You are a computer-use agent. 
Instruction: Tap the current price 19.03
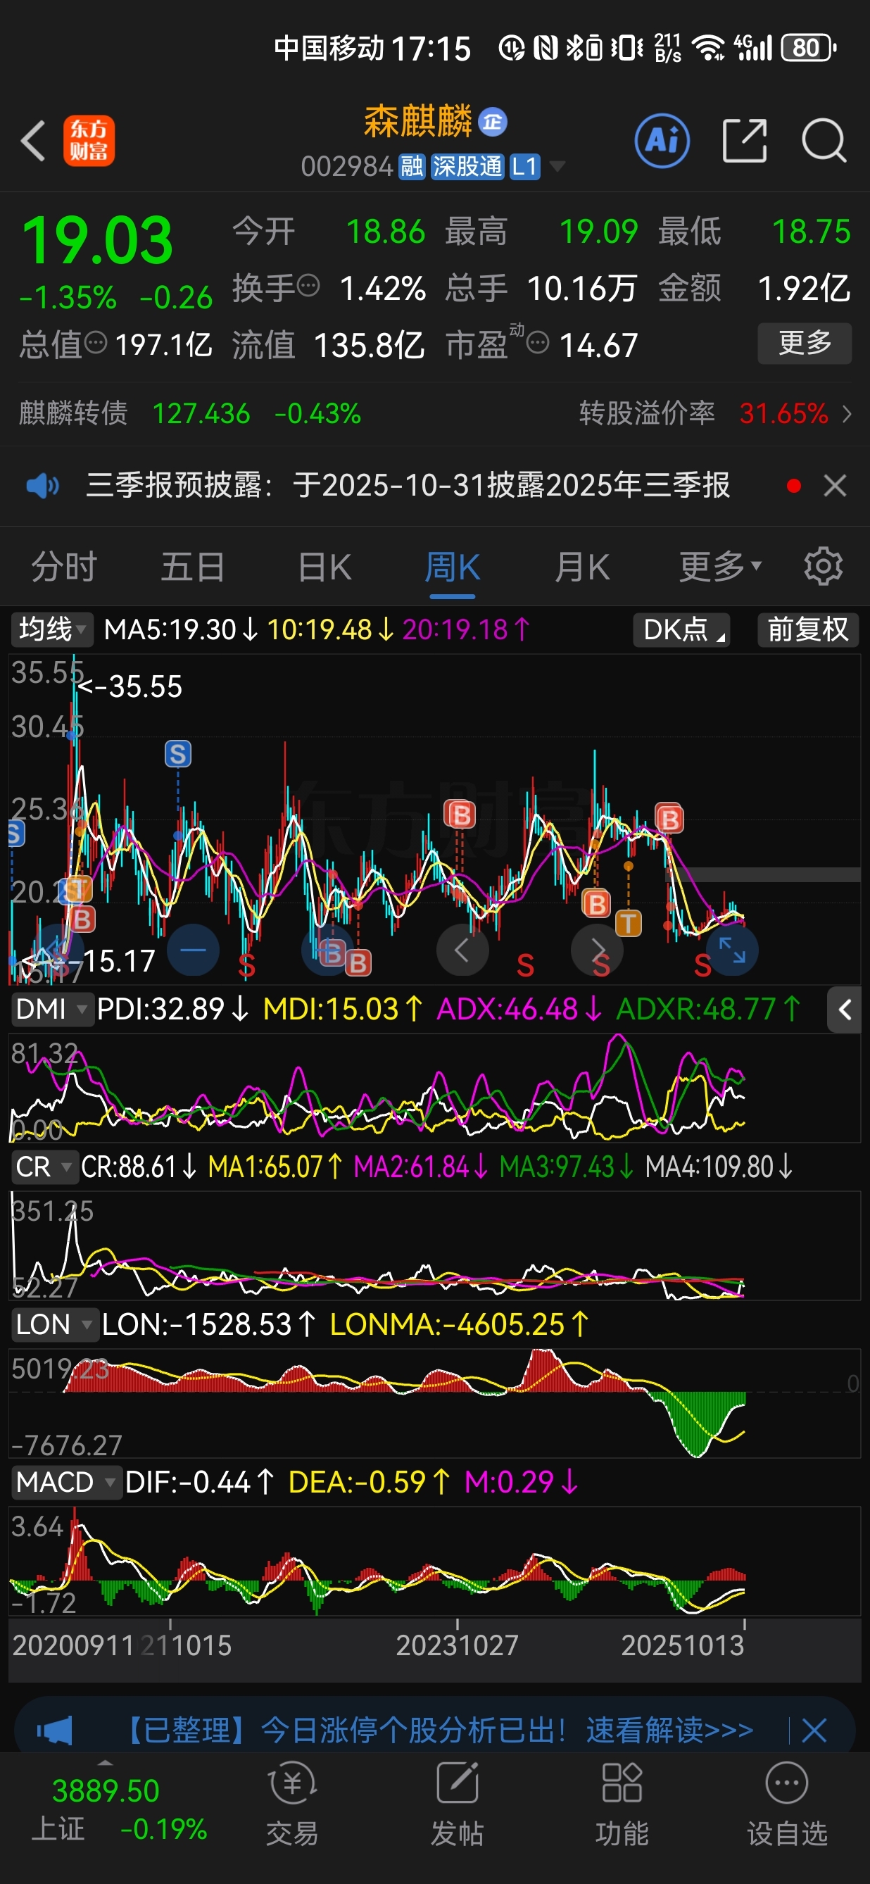pos(96,241)
